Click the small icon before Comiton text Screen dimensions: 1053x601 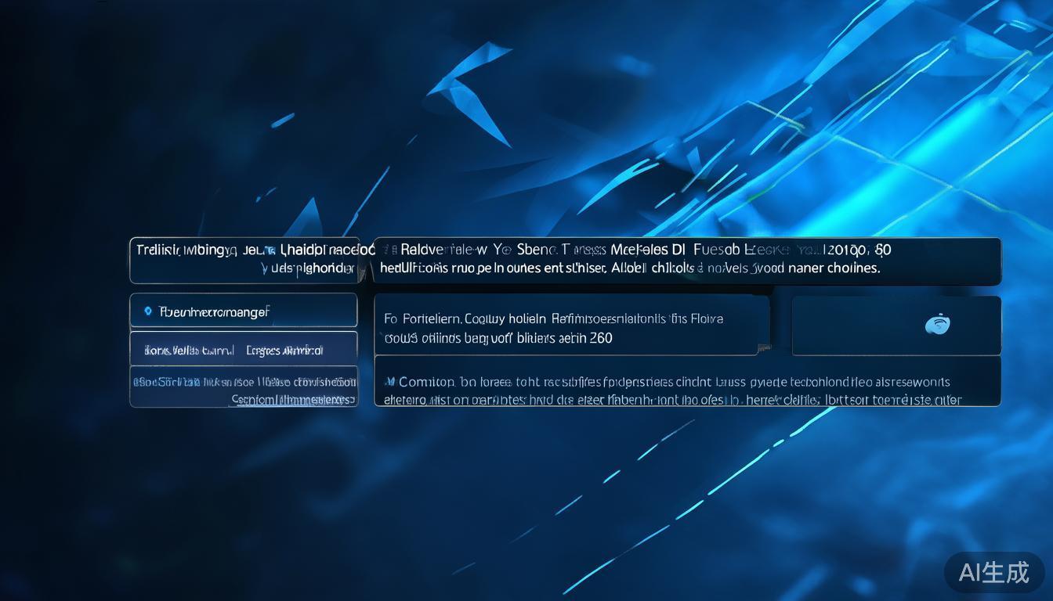click(389, 382)
